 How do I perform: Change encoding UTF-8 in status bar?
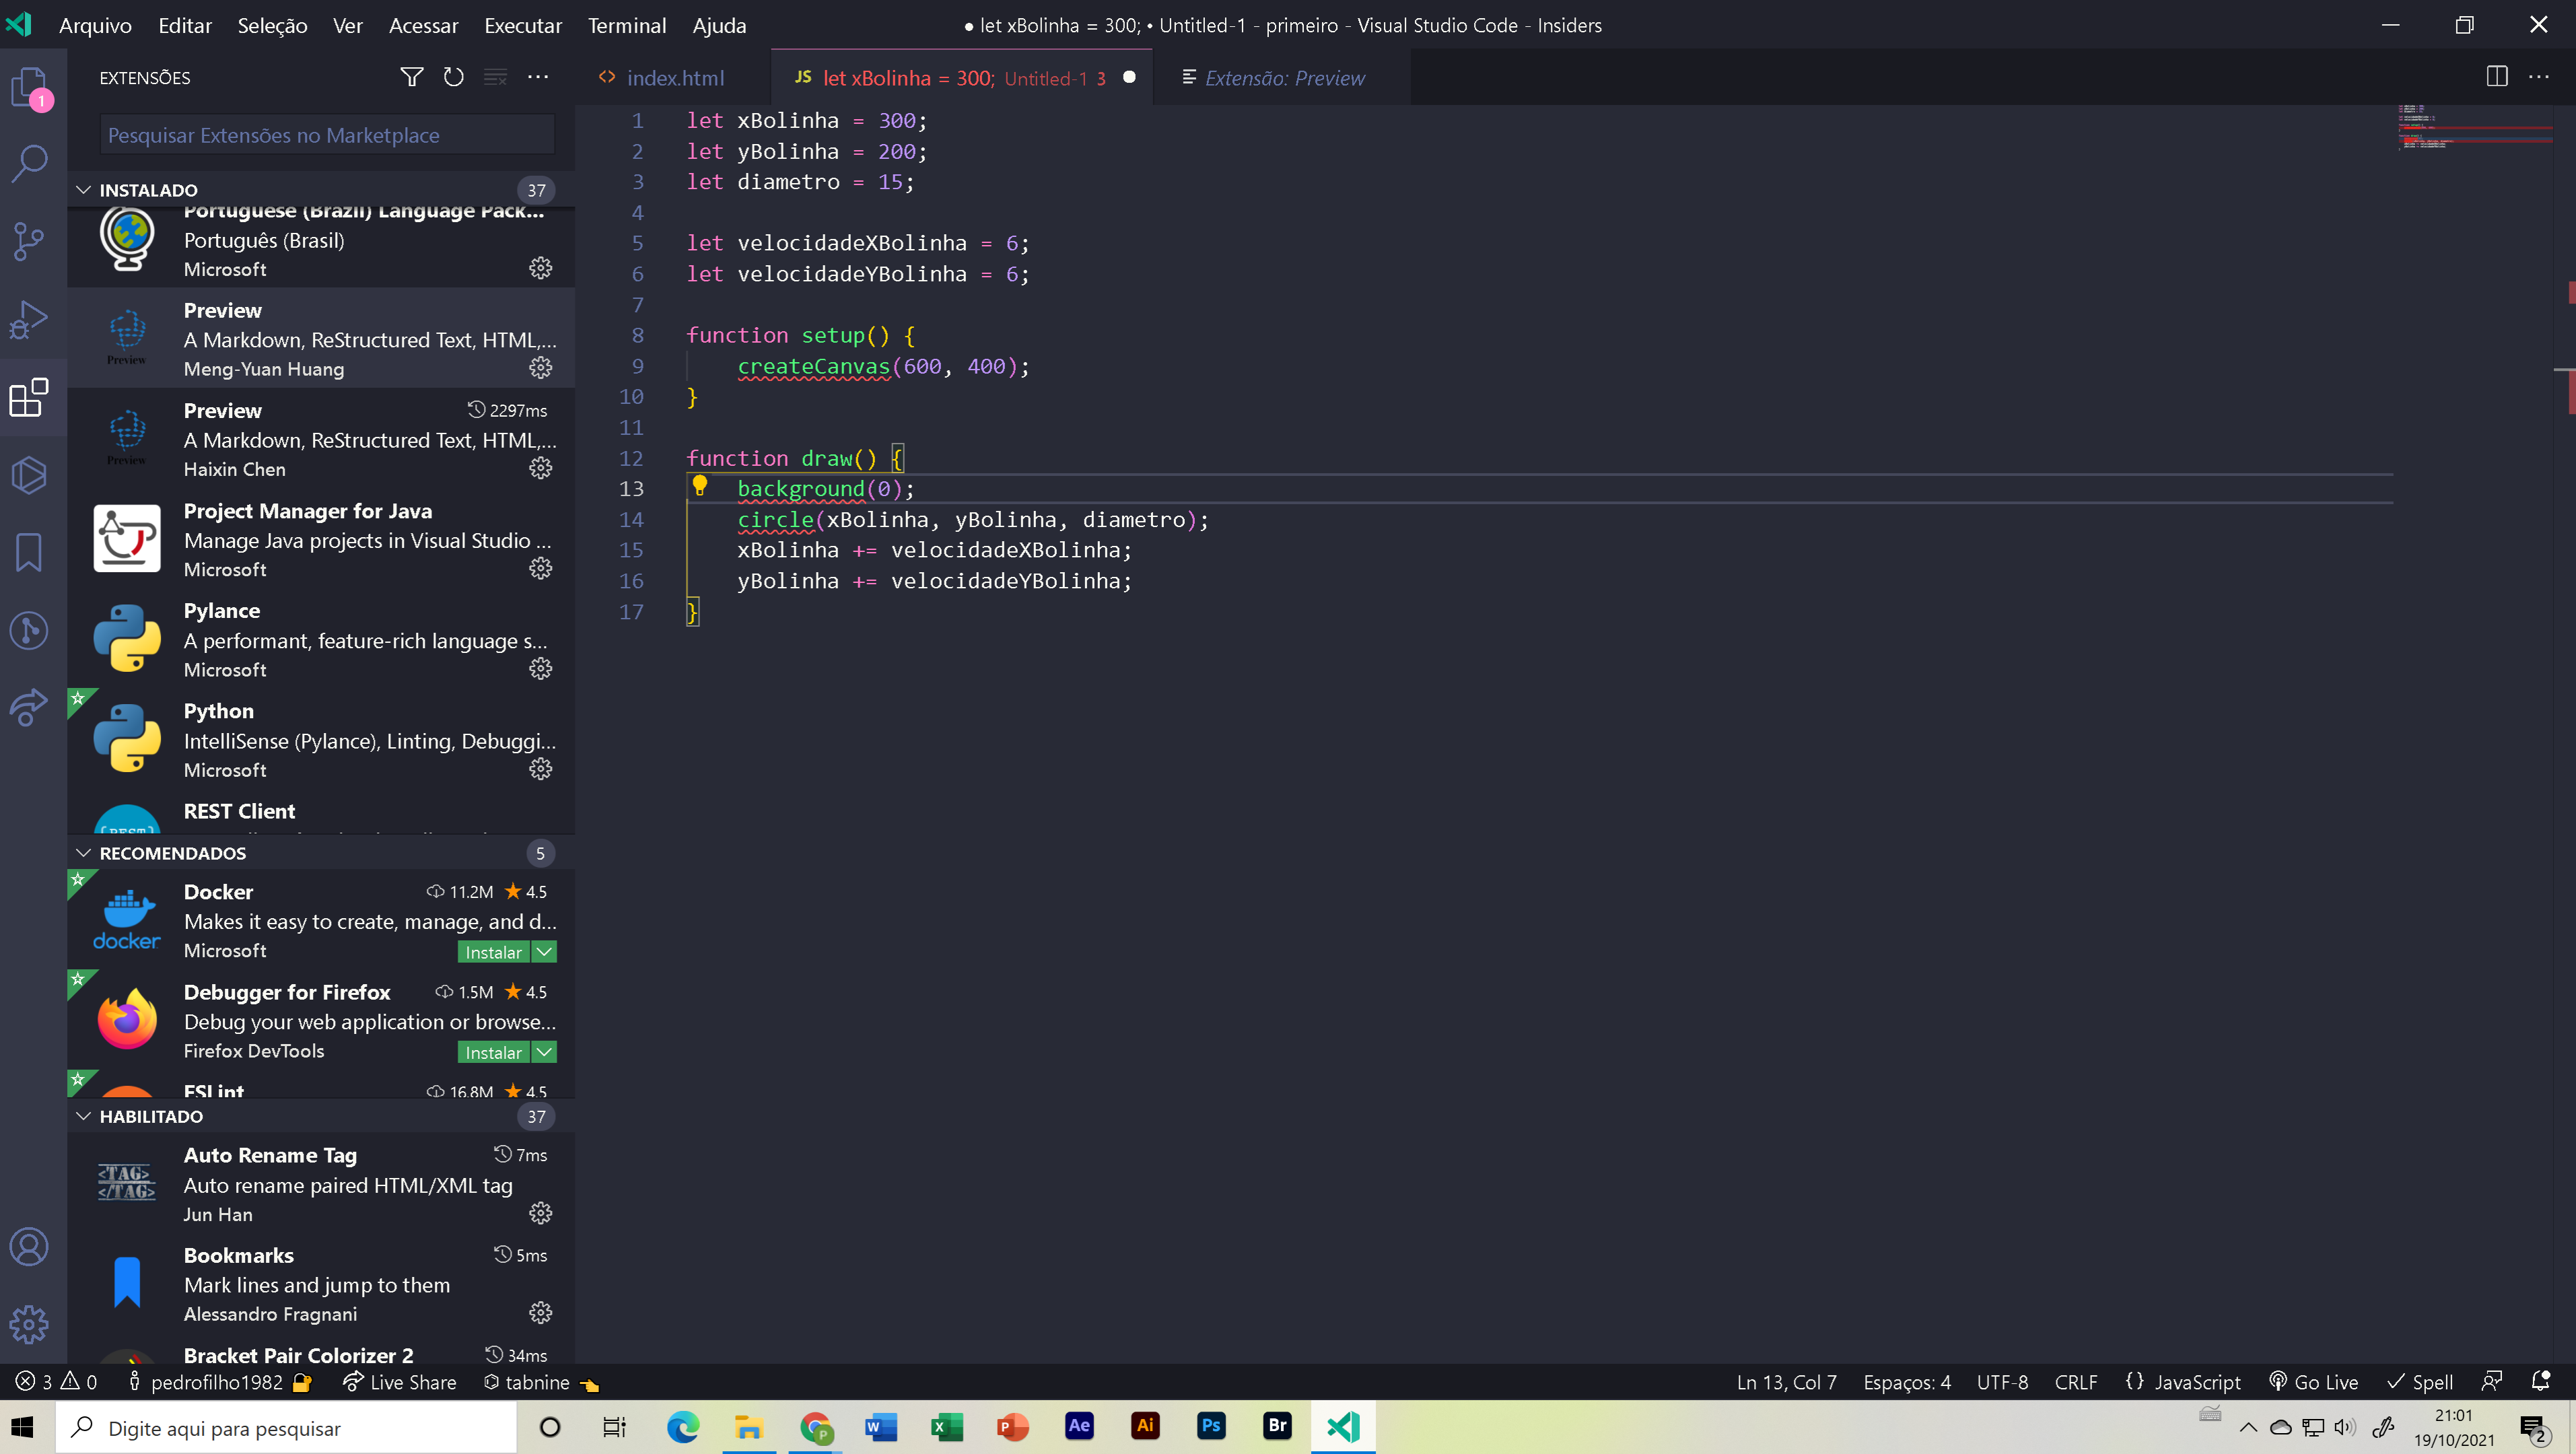(2002, 1382)
